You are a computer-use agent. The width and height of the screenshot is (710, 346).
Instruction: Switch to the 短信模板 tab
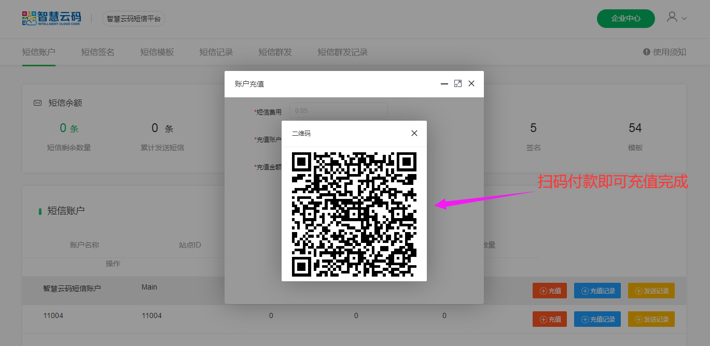(x=157, y=52)
